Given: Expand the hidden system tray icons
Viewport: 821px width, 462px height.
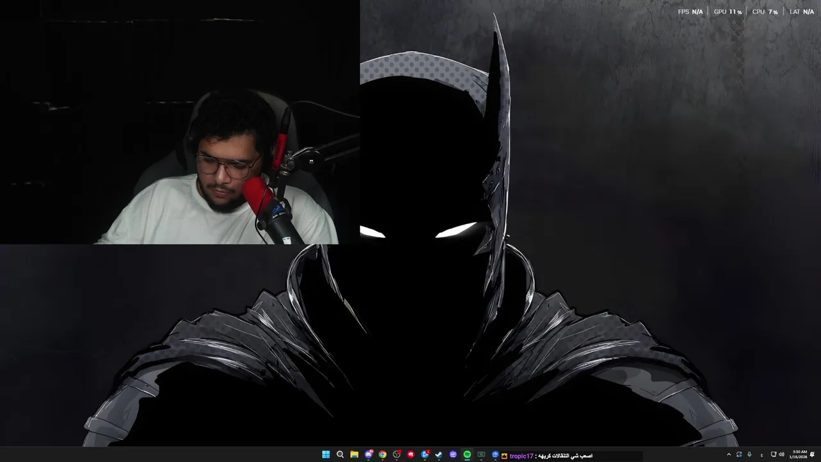Looking at the screenshot, I should tap(729, 454).
